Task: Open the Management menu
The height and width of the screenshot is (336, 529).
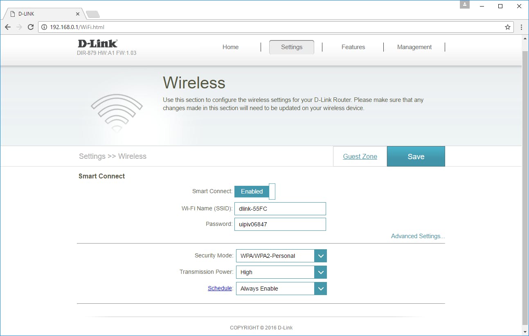Action: [414, 47]
